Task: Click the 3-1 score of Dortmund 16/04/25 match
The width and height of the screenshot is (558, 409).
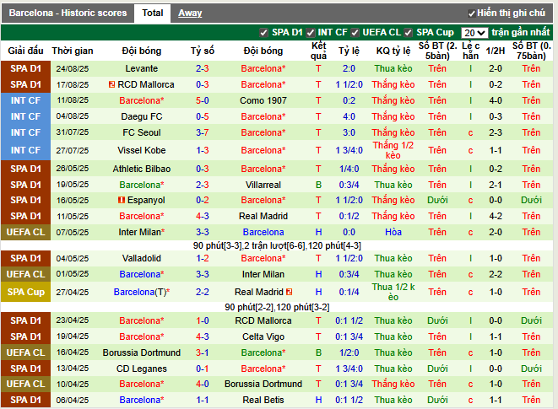Action: coord(202,352)
